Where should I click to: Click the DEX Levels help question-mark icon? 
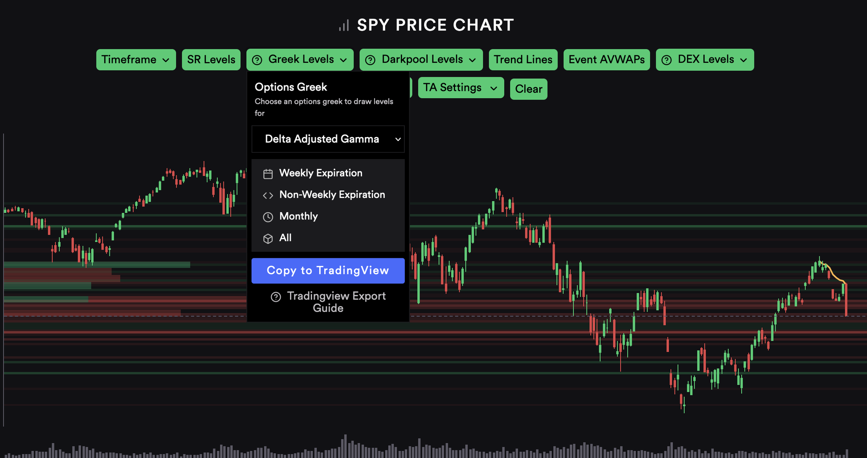666,60
